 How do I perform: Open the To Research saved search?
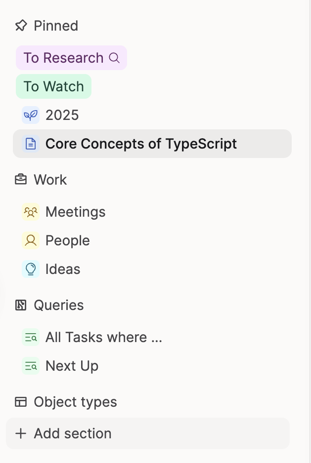63,58
